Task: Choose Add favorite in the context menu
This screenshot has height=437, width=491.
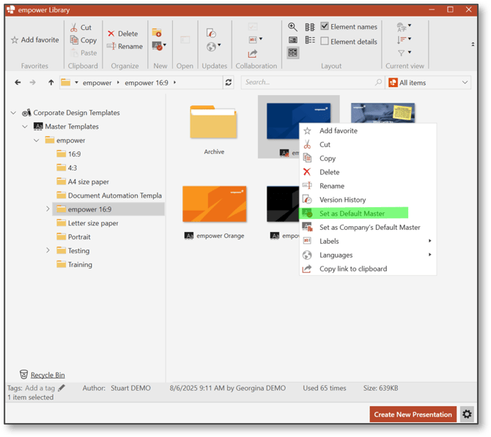Action: click(368, 131)
